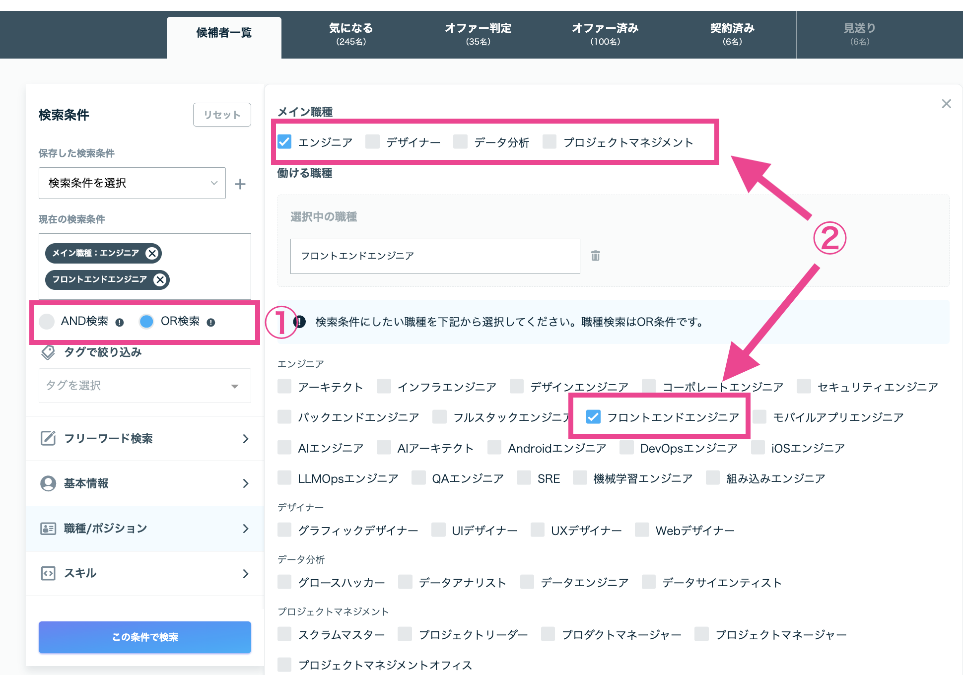This screenshot has width=963, height=675.
Task: Click the ID card icon for 職種/ポジション
Action: pos(48,529)
